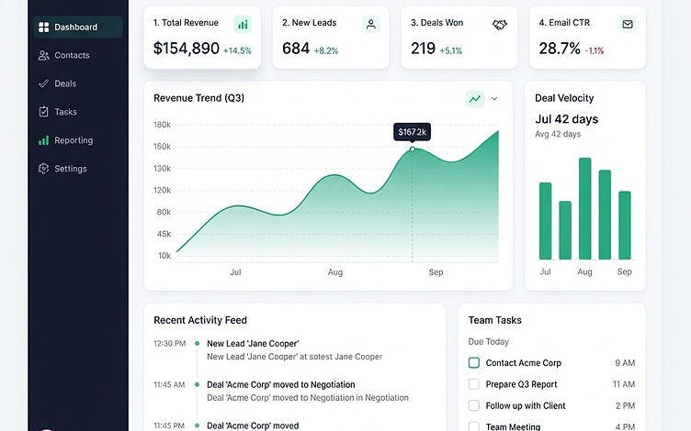Click the '180k' y-axis label
The width and height of the screenshot is (691, 431).
162,125
